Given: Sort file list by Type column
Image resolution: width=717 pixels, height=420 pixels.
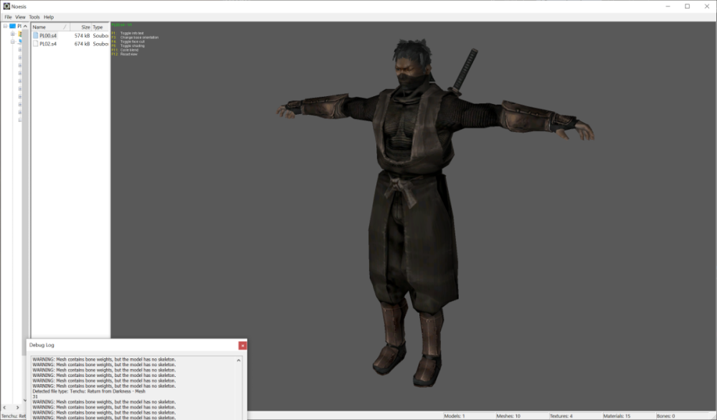Looking at the screenshot, I should pos(100,27).
